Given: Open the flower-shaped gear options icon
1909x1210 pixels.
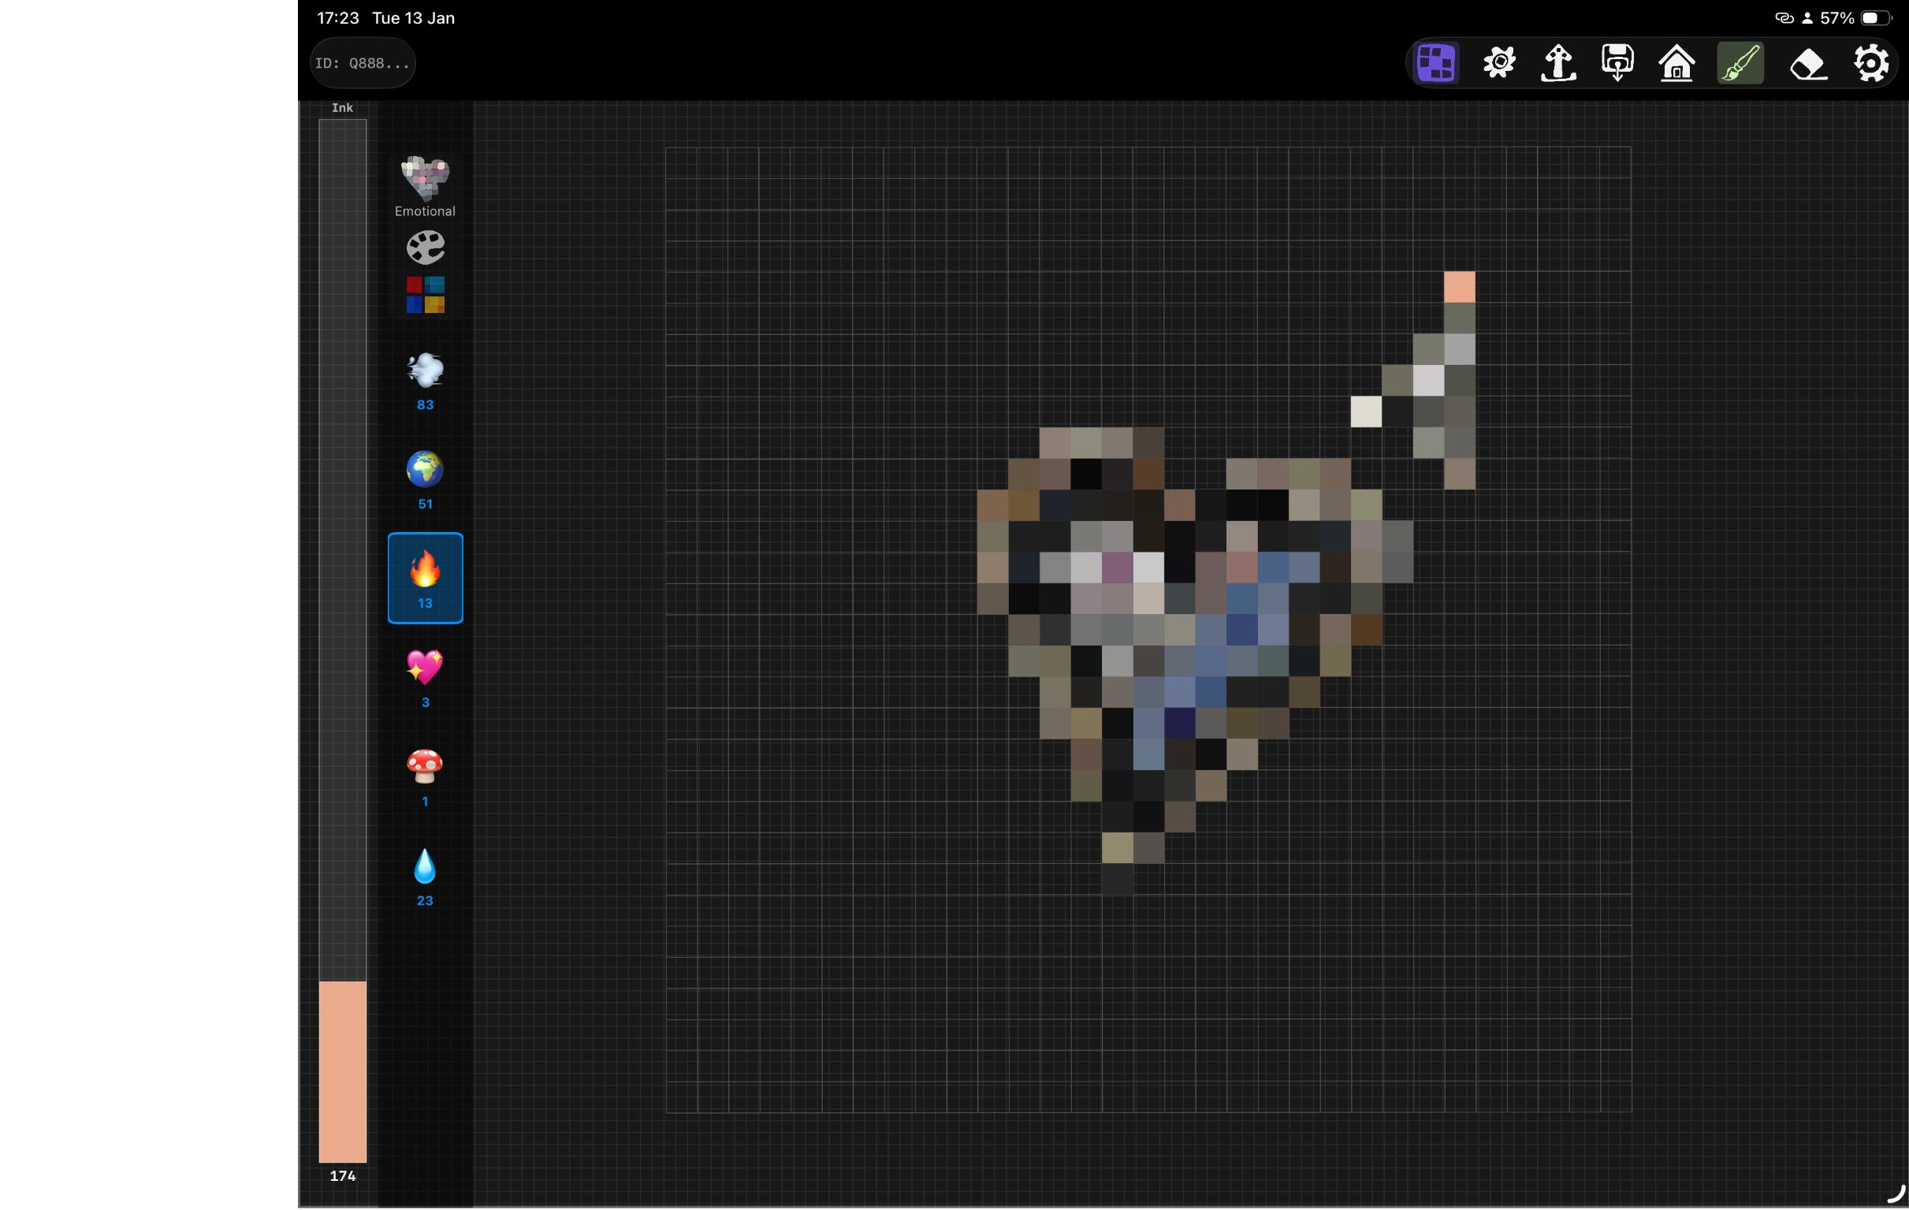Looking at the screenshot, I should coord(1498,63).
